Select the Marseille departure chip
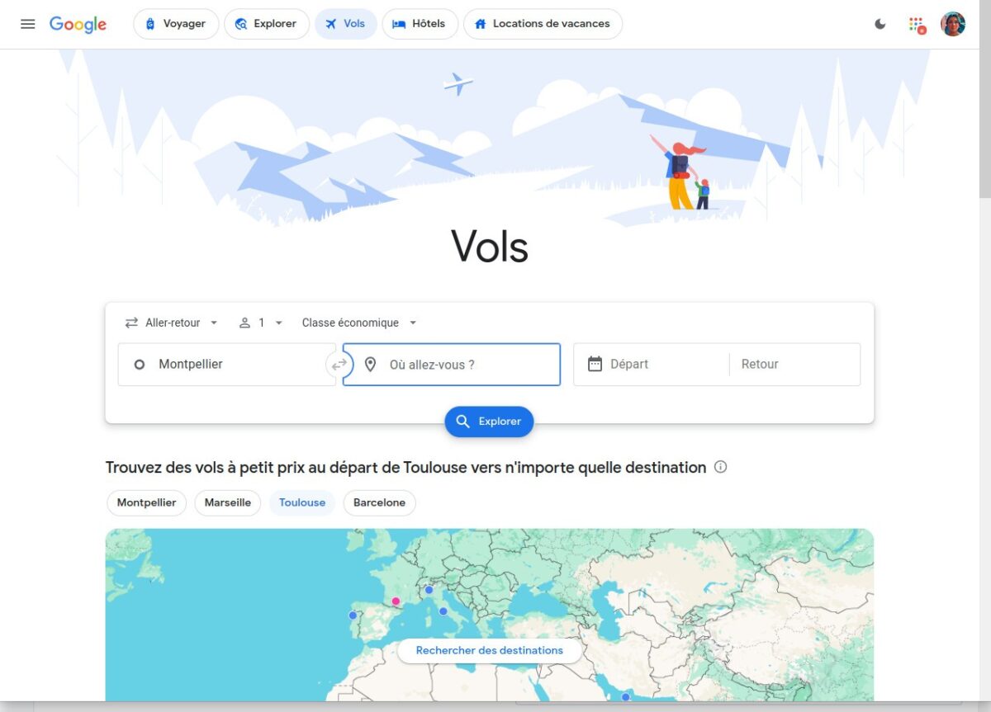The height and width of the screenshot is (712, 991). (x=228, y=502)
